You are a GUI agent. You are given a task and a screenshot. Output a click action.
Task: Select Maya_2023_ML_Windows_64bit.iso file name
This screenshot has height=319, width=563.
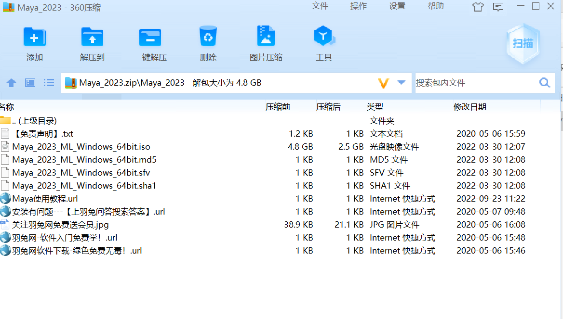pos(81,147)
